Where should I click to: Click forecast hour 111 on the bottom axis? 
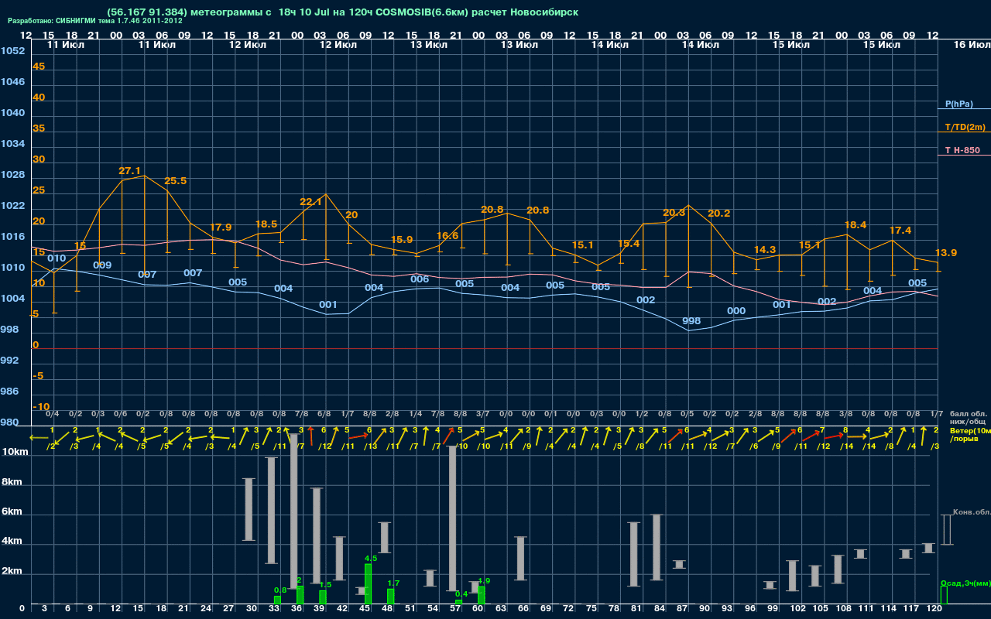866,610
